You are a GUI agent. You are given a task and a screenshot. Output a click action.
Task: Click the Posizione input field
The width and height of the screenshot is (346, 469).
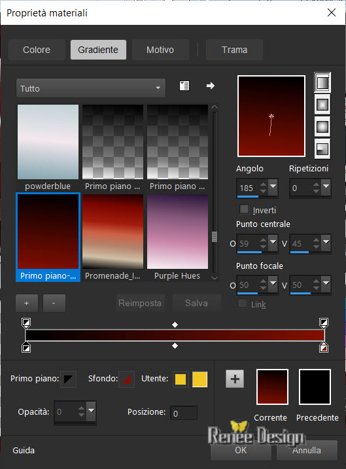(184, 413)
